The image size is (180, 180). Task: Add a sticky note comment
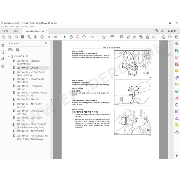coord(122,37)
